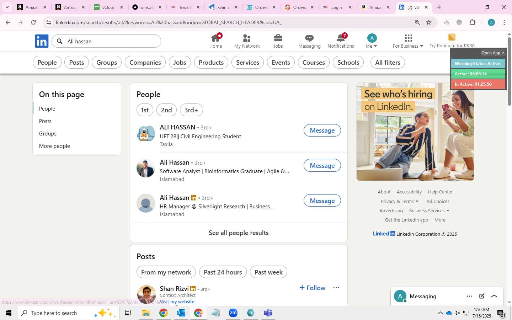
Task: Click Software Analyst Ali Hassan's profile photo
Action: [146, 168]
